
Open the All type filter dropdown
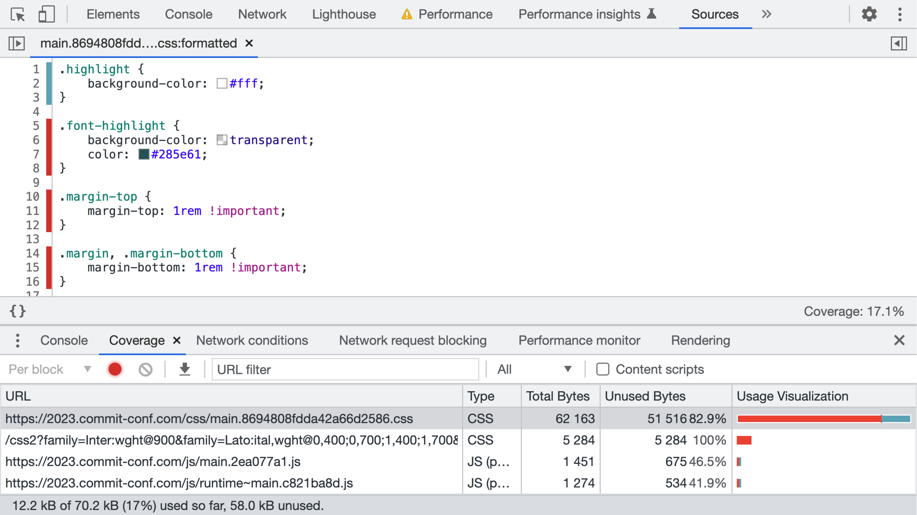pos(534,369)
